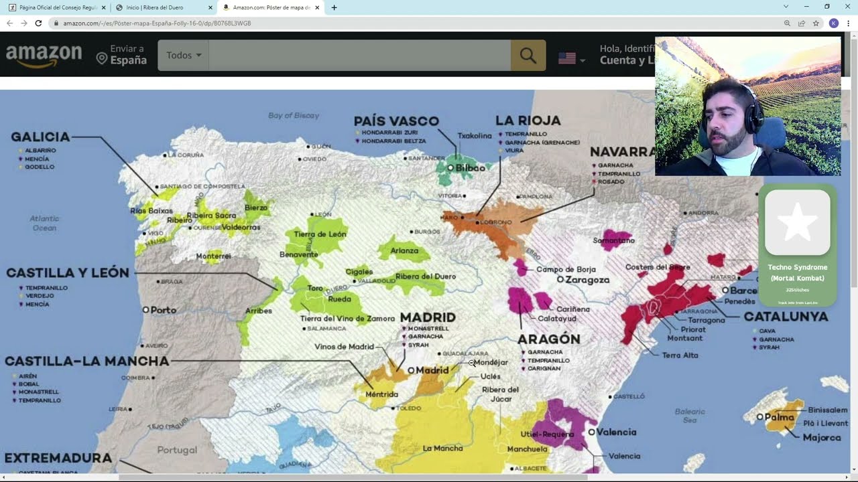Click the LA RIOJA heading
Viewport: 858px width, 482px height.
pyautogui.click(x=528, y=120)
